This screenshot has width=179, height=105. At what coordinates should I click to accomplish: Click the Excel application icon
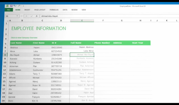7,6
